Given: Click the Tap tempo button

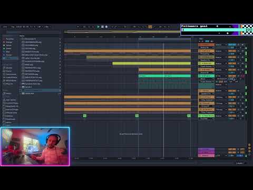Looking at the screenshot, I should (x=13, y=27).
